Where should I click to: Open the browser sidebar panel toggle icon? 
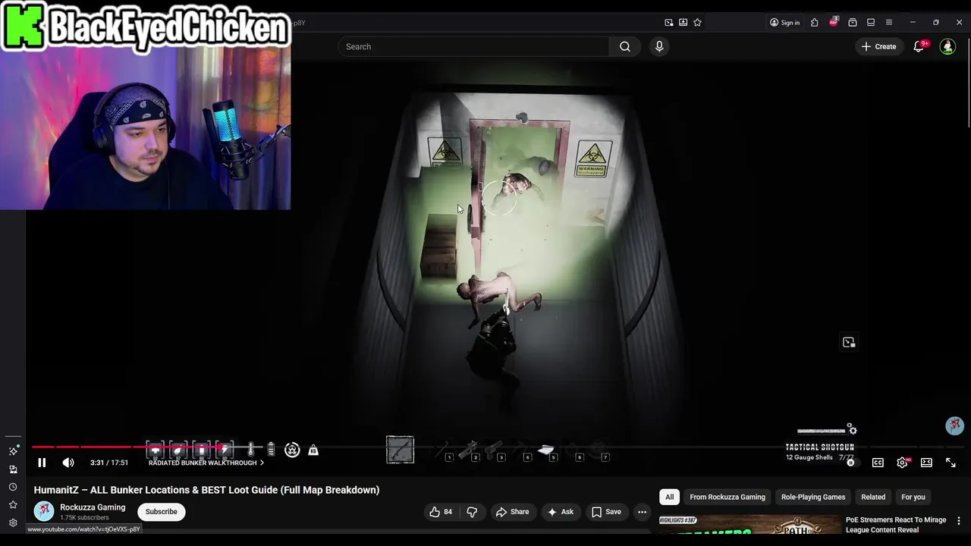871,23
